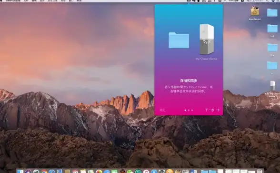
Task: Click the 跳过 skip link in popover
Action: [x=162, y=110]
